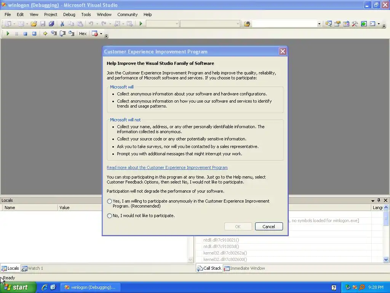Screen dimensions: 390x293
Task: Expand the Command Window icon dropdown arrow
Action: 379,24
